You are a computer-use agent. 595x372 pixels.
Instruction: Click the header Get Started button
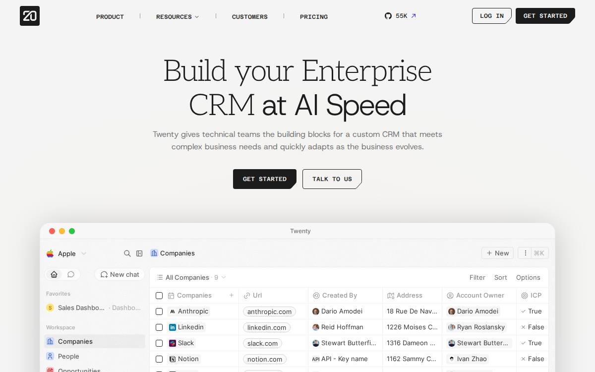545,16
